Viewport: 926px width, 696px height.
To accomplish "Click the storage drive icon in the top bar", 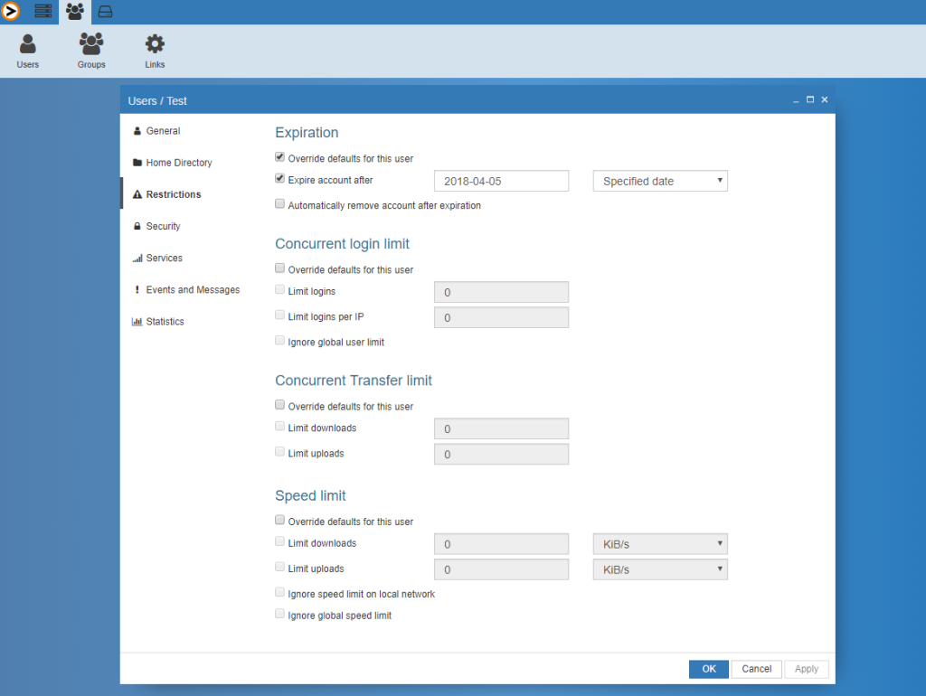I will pyautogui.click(x=103, y=11).
